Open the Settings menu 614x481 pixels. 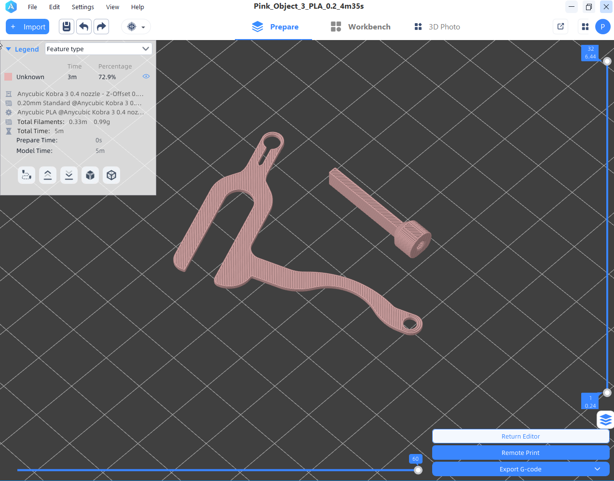(x=82, y=7)
